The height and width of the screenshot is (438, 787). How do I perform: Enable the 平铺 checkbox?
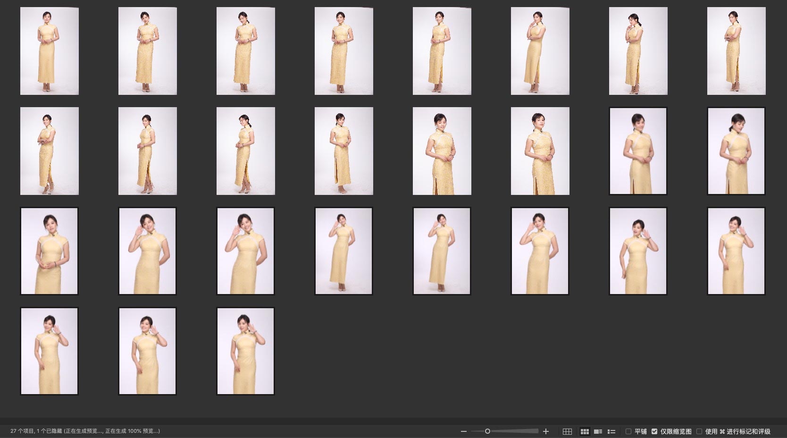[628, 431]
